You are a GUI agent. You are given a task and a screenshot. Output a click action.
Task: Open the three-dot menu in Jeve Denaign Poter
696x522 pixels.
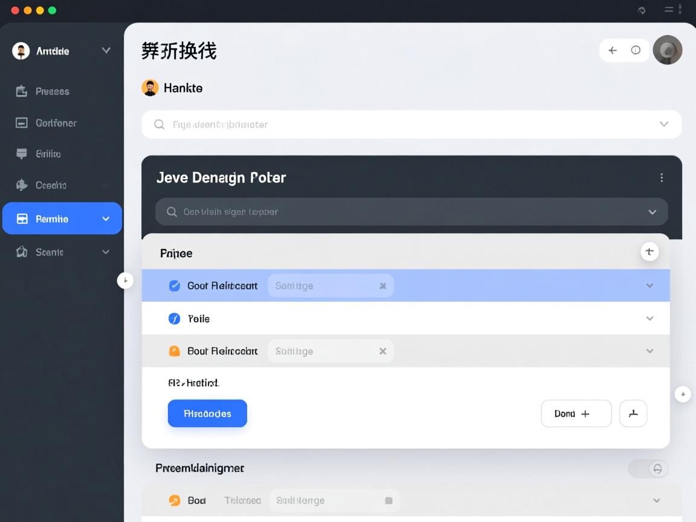[662, 177]
